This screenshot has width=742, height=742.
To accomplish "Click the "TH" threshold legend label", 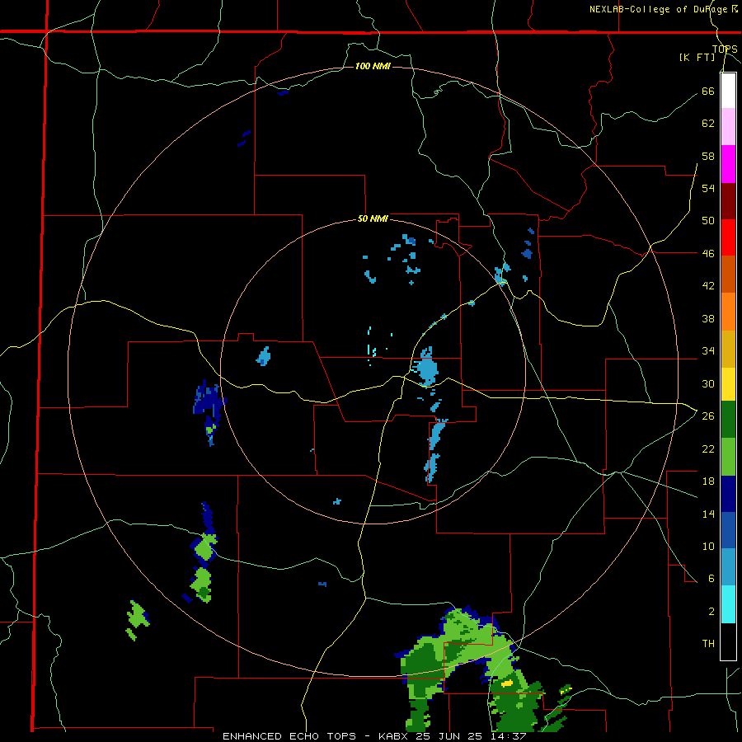I will coord(708,643).
